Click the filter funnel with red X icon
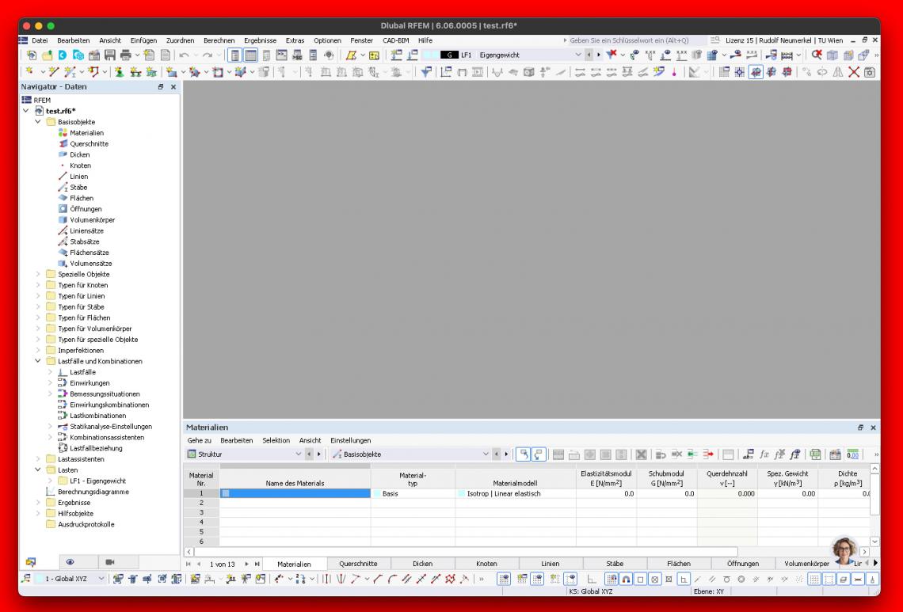This screenshot has width=903, height=612. coord(612,55)
